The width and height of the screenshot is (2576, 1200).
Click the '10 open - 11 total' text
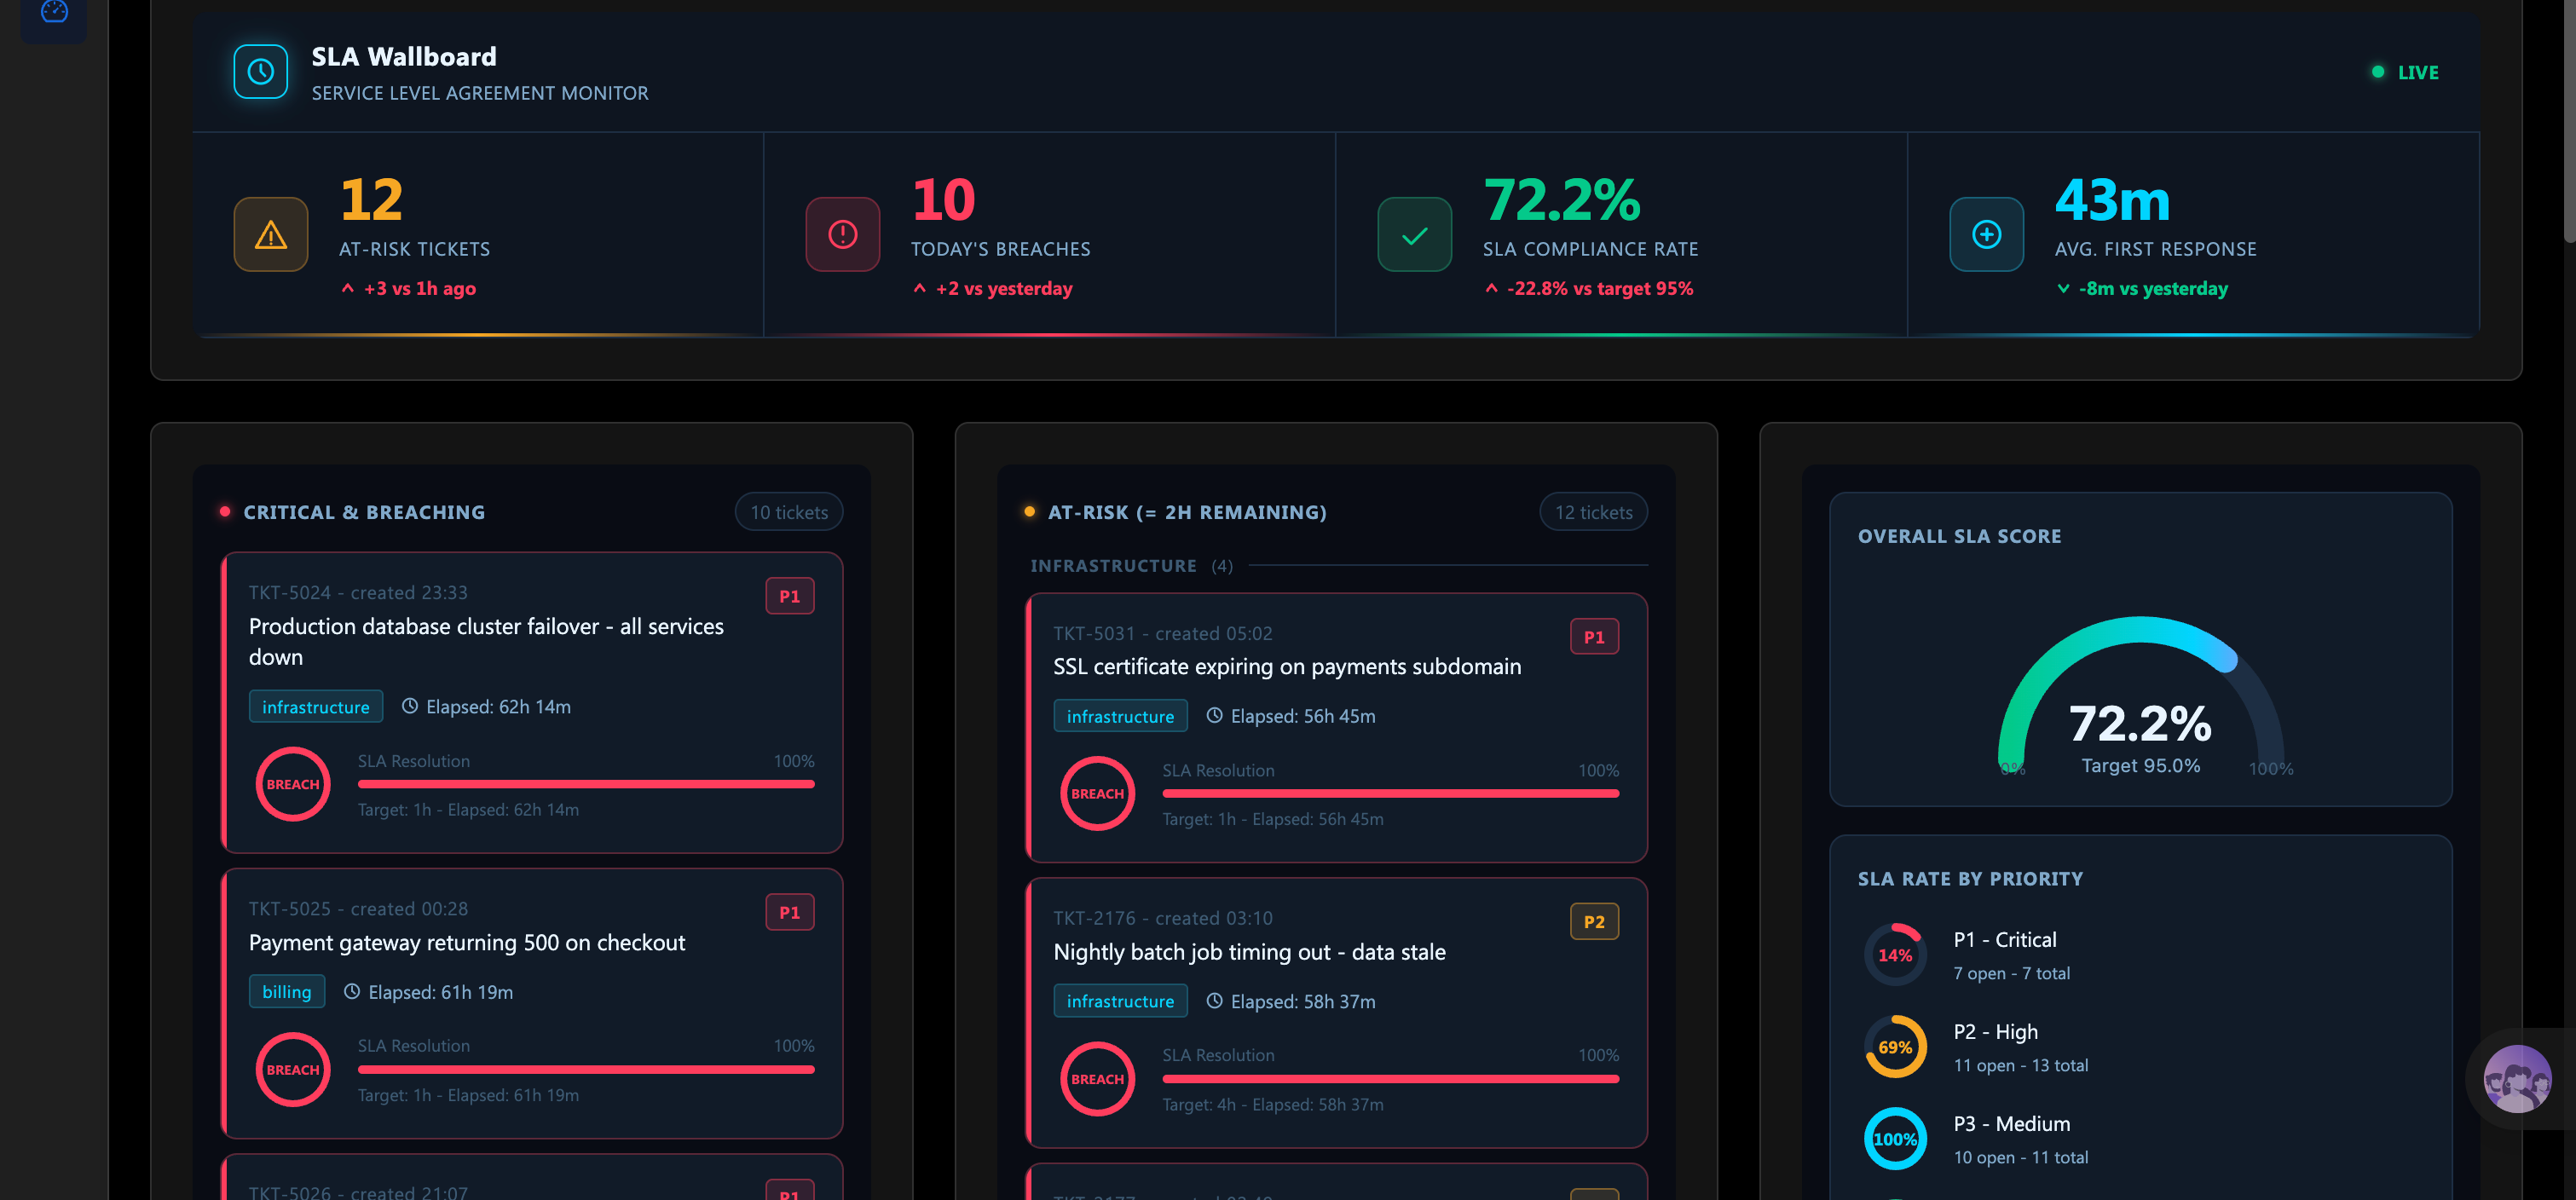(2021, 1157)
